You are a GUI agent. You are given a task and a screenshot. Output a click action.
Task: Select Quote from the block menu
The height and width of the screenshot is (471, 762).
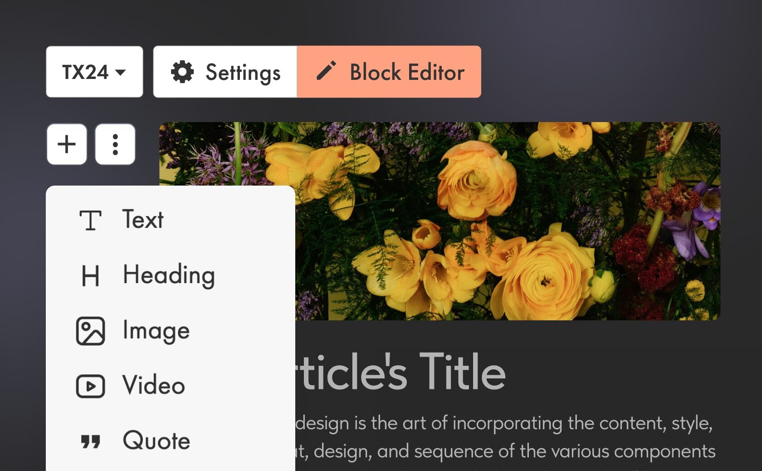pos(156,441)
